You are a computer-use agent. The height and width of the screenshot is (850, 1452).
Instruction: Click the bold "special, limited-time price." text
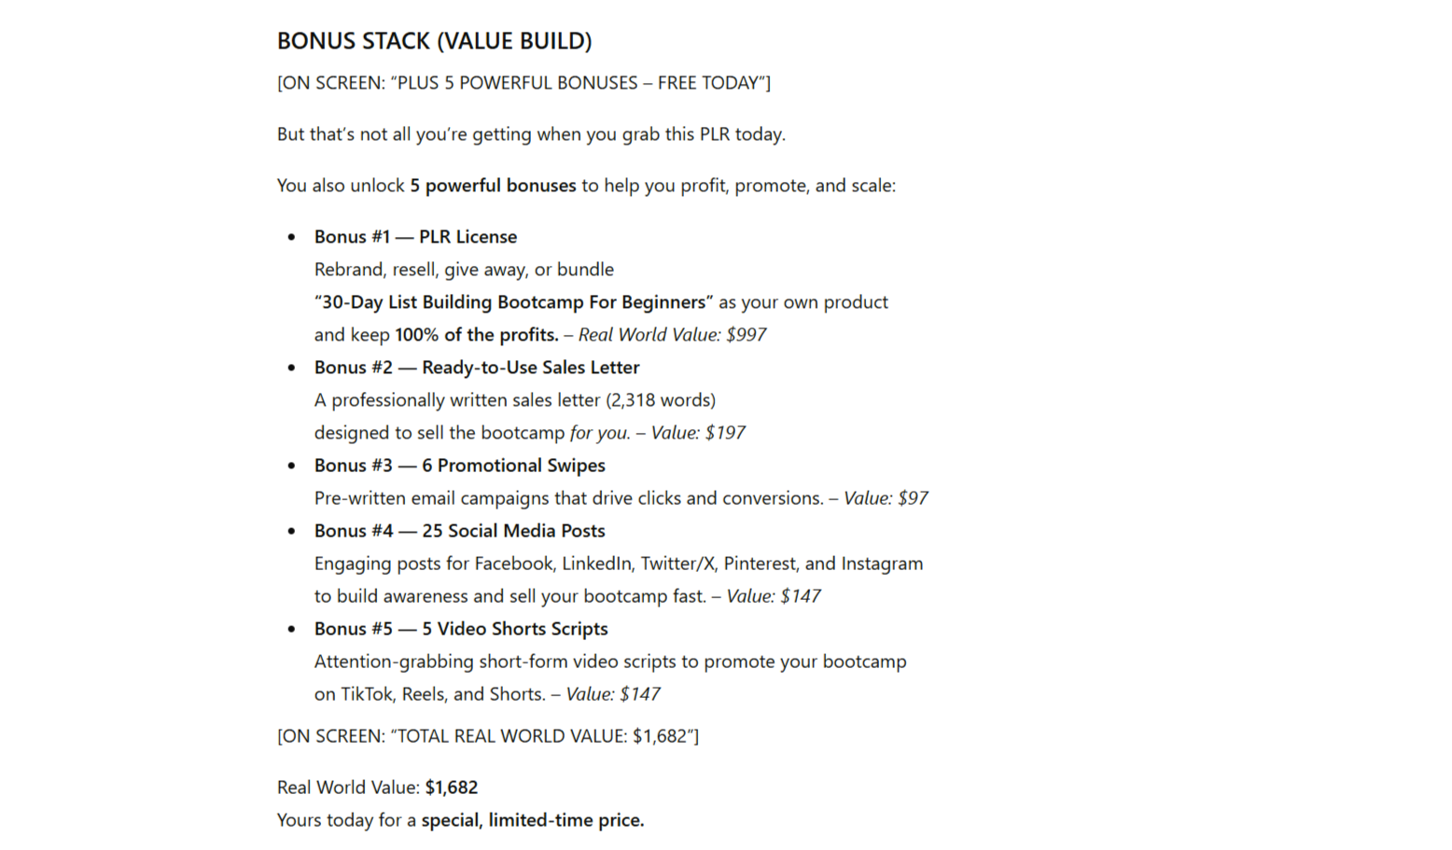(532, 820)
